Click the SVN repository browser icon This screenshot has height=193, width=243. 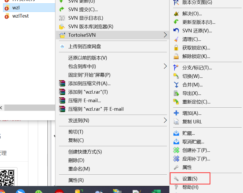click(x=62, y=26)
